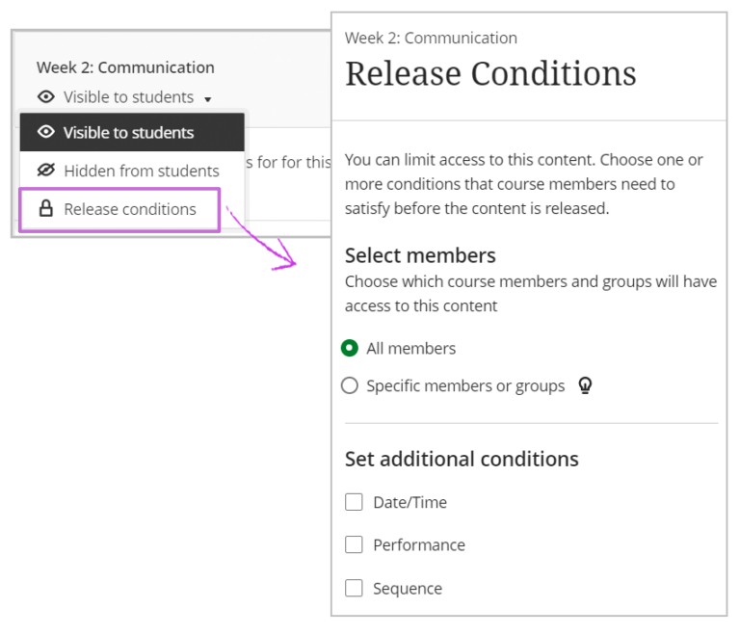This screenshot has height=635, width=740.
Task: Click the Sequence label text
Action: pyautogui.click(x=408, y=588)
